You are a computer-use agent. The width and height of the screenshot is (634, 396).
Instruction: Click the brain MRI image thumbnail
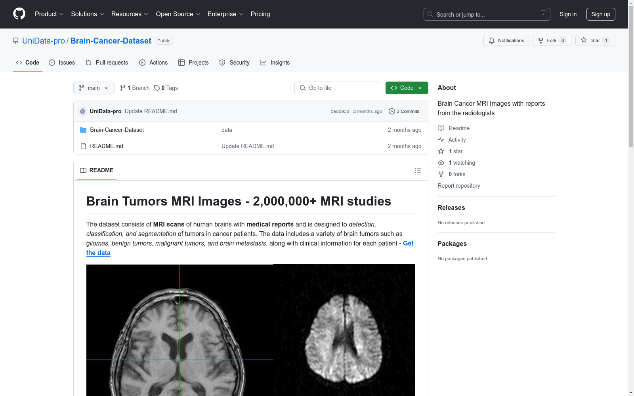click(x=251, y=330)
